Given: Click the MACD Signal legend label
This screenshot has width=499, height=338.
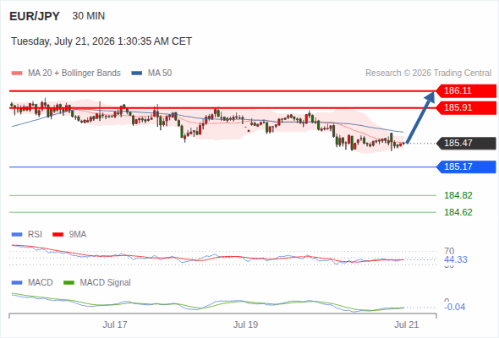Looking at the screenshot, I should (106, 283).
